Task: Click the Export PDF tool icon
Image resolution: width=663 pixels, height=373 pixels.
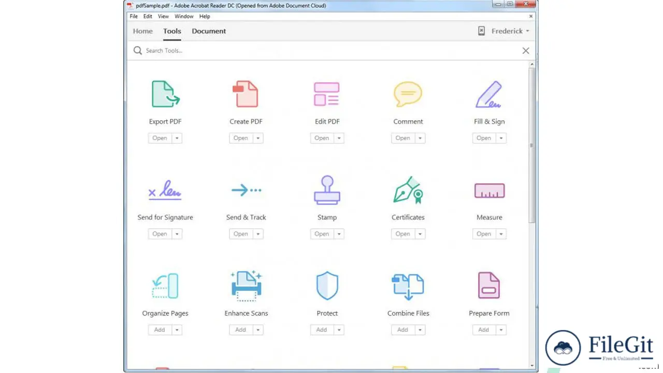Action: coord(165,94)
